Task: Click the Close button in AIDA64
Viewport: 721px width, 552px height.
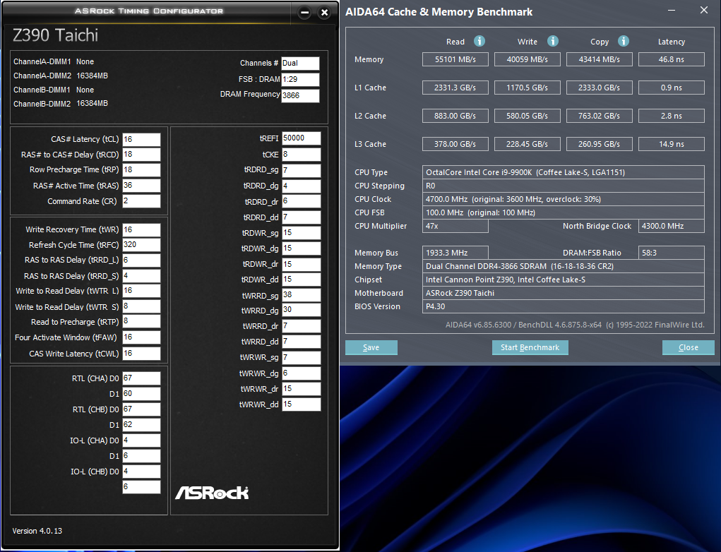Action: coord(689,347)
